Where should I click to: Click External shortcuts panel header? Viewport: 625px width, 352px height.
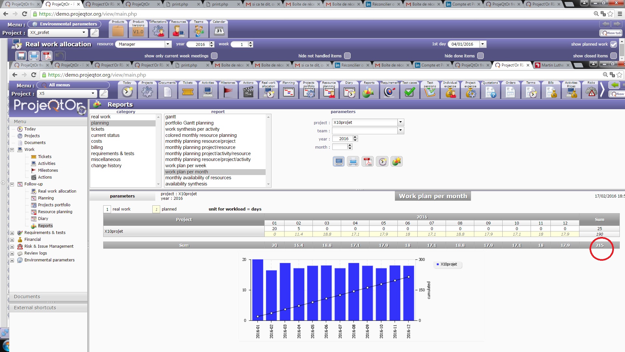tap(35, 308)
